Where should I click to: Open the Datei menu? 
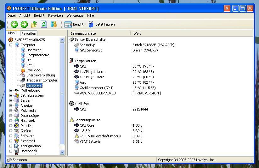coord(12,15)
